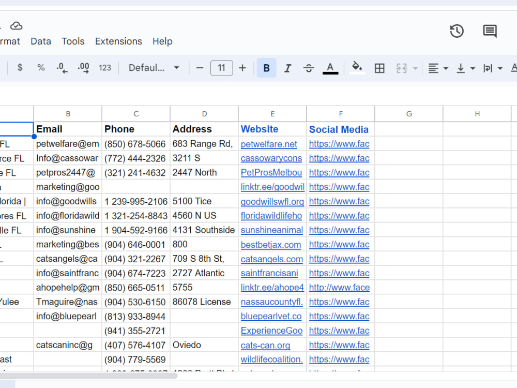Open the text color picker
The height and width of the screenshot is (388, 517).
click(x=330, y=68)
